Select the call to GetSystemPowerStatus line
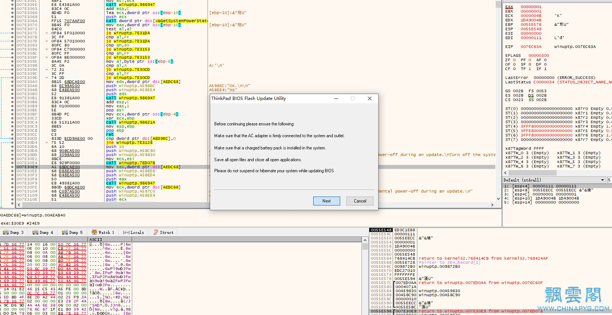The image size is (612, 315). click(x=157, y=21)
